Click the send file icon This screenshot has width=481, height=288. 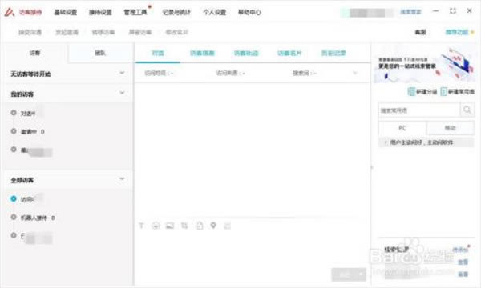[200, 226]
